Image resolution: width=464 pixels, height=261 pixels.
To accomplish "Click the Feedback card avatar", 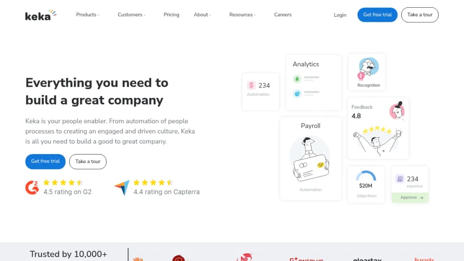I will pyautogui.click(x=397, y=111).
